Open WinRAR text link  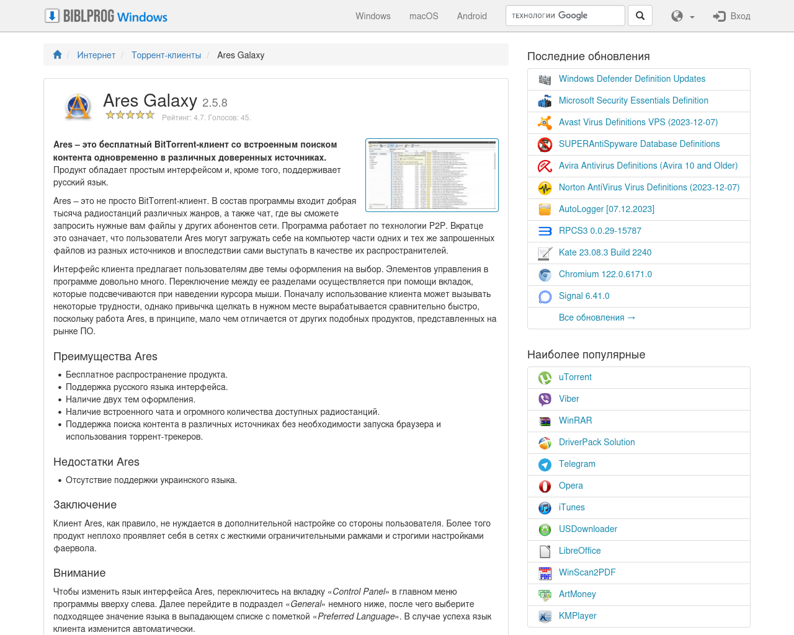click(575, 420)
